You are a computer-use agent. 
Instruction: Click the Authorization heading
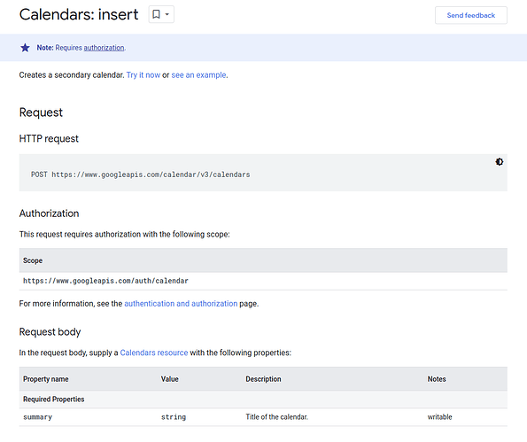pos(49,213)
